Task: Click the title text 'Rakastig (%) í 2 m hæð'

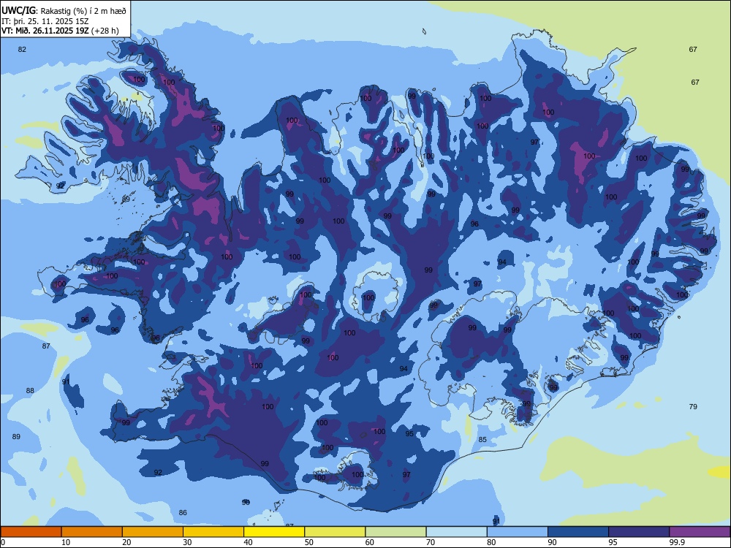Action: coord(83,10)
